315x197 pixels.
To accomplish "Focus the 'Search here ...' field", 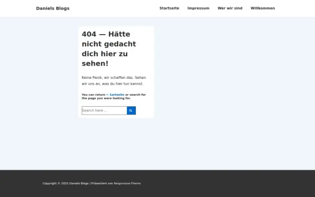I will 104,110.
